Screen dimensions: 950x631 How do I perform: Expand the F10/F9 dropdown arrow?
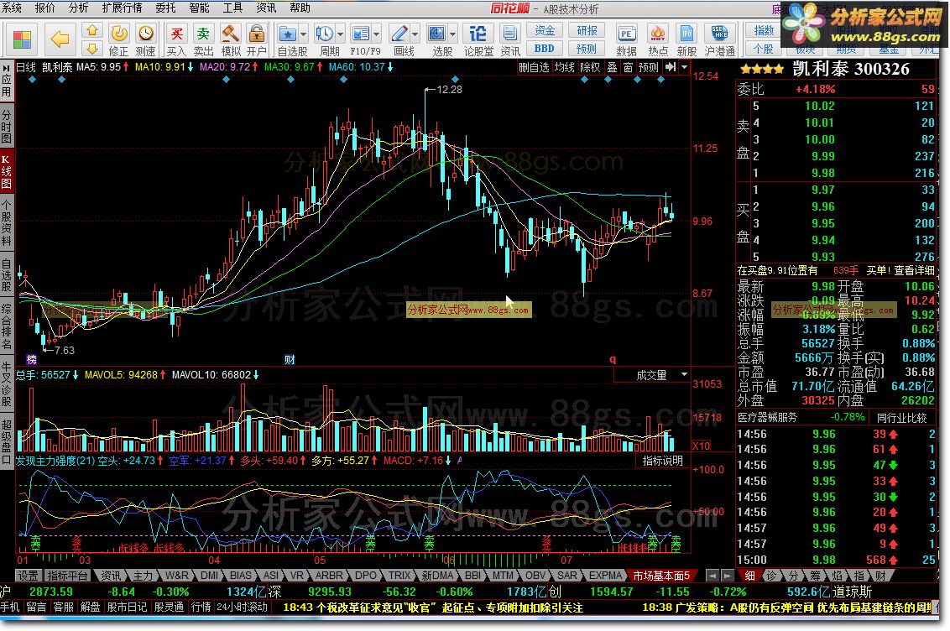coord(377,34)
